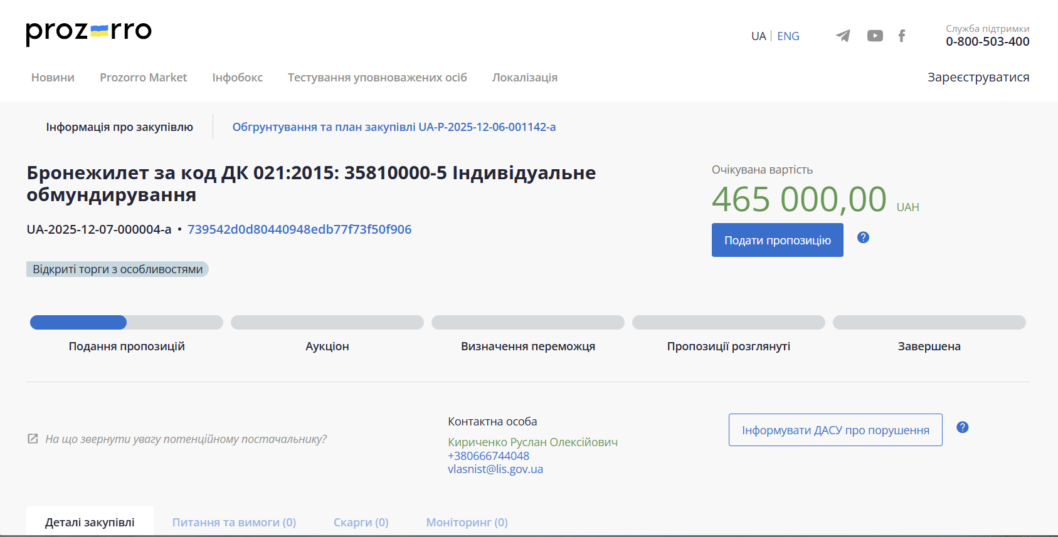This screenshot has width=1058, height=537.
Task: Click external link icon for supplier tips
Action: click(x=33, y=439)
